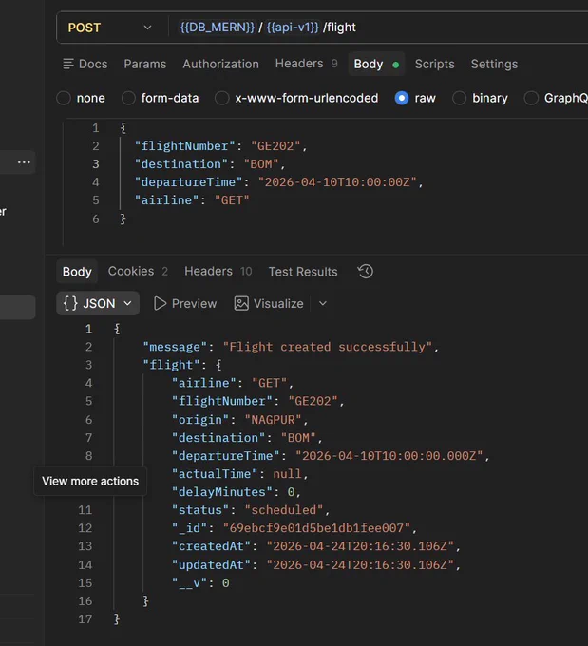Click the request "airline": "GET" line

click(192, 200)
